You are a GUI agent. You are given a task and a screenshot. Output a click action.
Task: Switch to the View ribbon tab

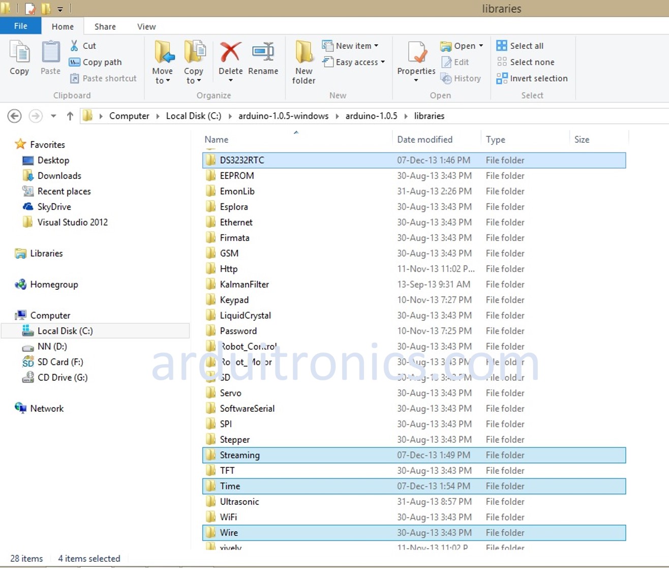tap(146, 26)
